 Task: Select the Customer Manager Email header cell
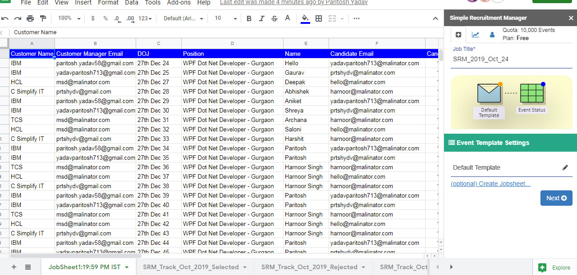[95, 54]
